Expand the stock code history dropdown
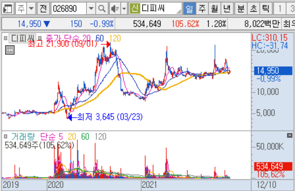Image resolution: width=295 pixels, height=191 pixels. click(x=91, y=8)
